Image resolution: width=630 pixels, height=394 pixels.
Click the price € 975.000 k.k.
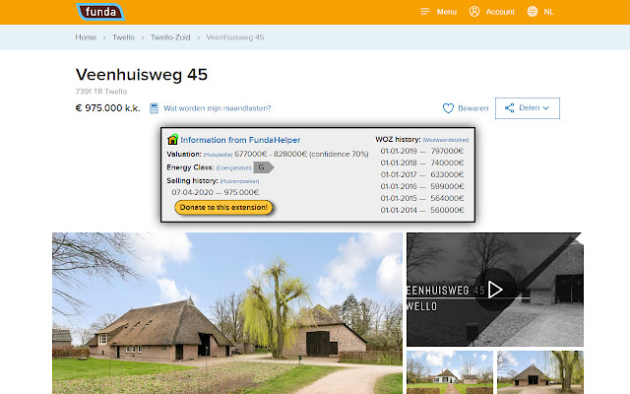(x=107, y=108)
